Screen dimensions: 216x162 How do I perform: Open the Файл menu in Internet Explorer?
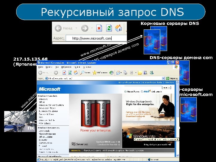click(x=40, y=67)
